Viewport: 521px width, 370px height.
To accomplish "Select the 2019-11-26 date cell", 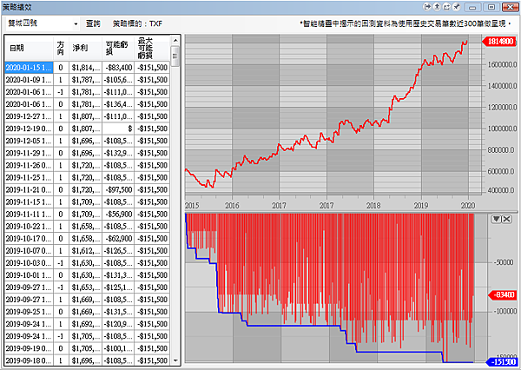I will (29, 165).
